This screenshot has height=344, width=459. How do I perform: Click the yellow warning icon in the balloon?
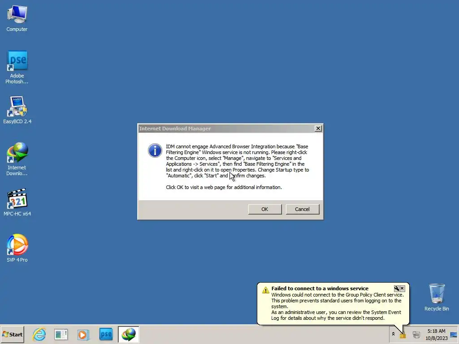[x=265, y=290]
